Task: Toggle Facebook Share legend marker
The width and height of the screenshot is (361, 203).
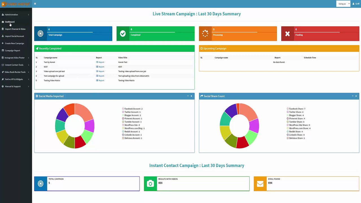Action: tap(288, 109)
